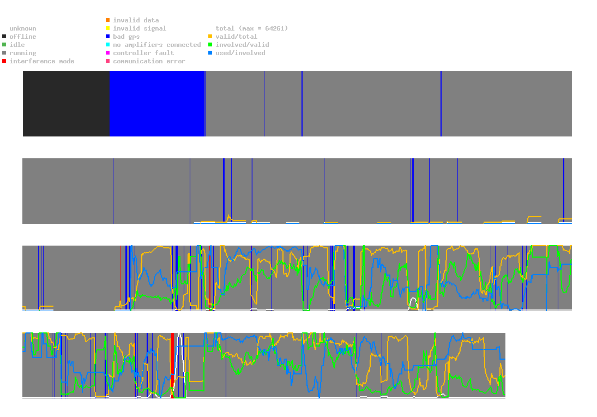This screenshot has height=417, width=597.
Task: Click the gray running legend swatch
Action: (4, 53)
